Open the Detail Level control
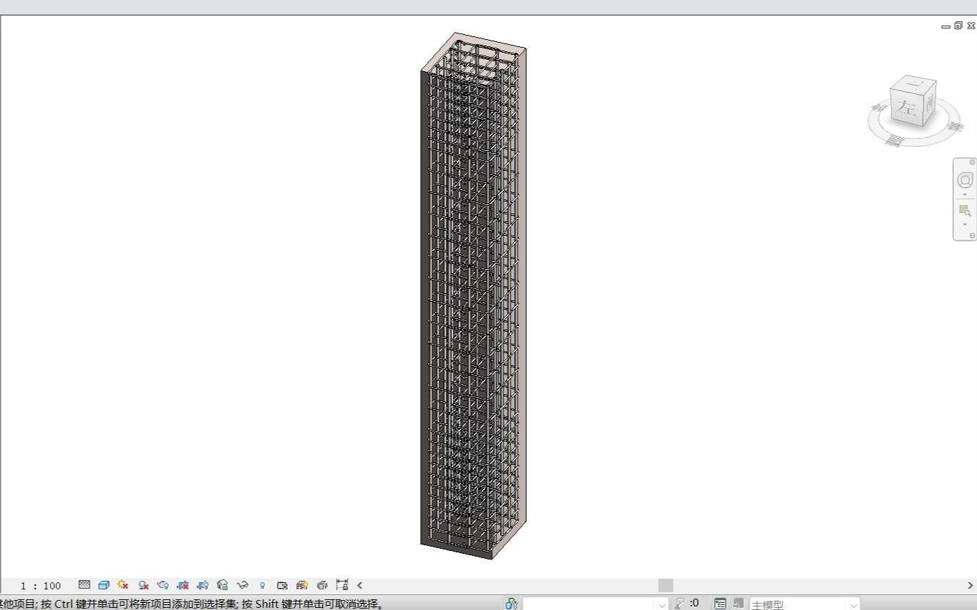The height and width of the screenshot is (610, 977). [84, 585]
